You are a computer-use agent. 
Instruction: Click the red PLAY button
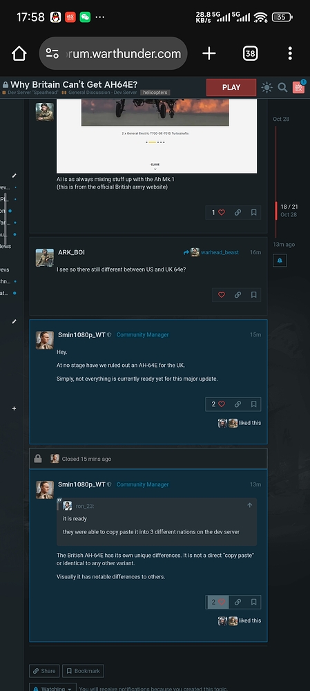click(231, 87)
